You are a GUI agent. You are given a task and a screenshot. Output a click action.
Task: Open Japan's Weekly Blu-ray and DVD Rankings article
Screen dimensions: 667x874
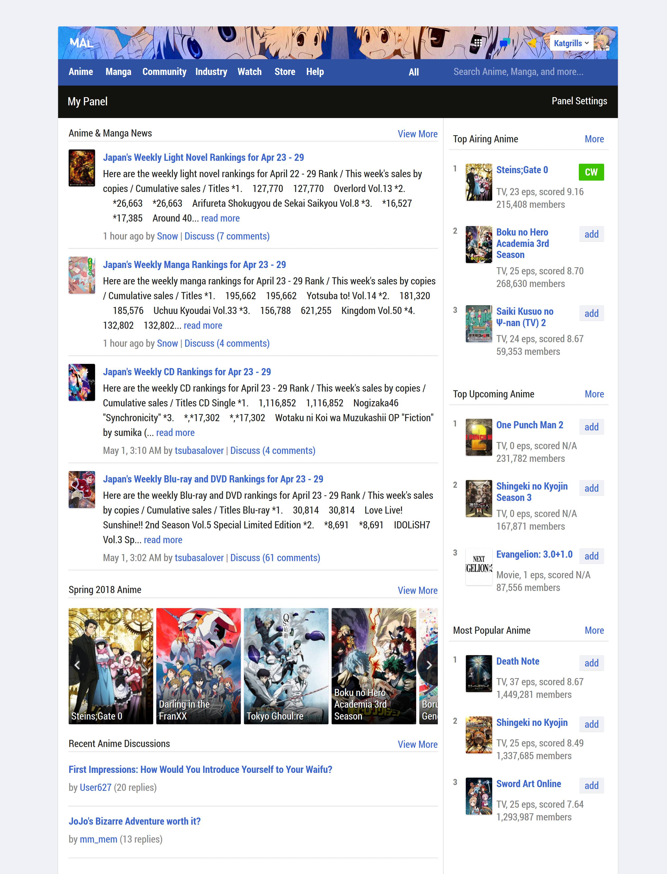[x=213, y=479]
